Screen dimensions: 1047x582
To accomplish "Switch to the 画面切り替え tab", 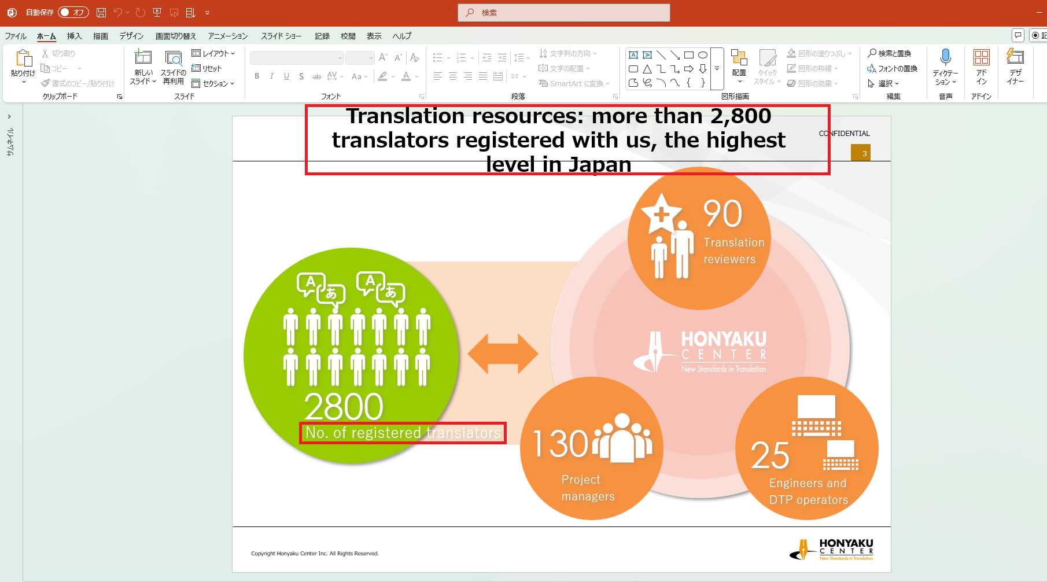I will (x=176, y=36).
